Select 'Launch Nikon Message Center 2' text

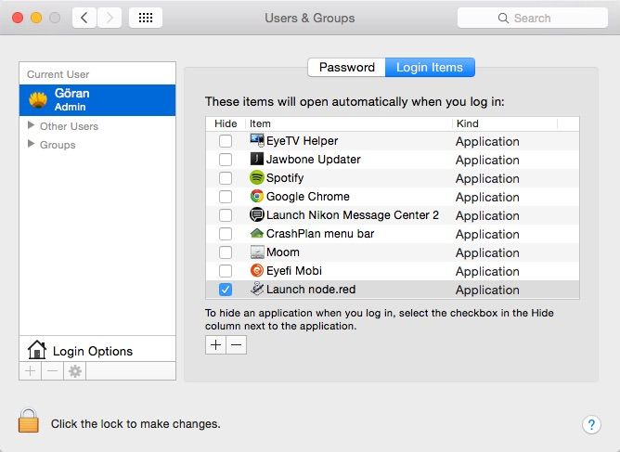[353, 214]
